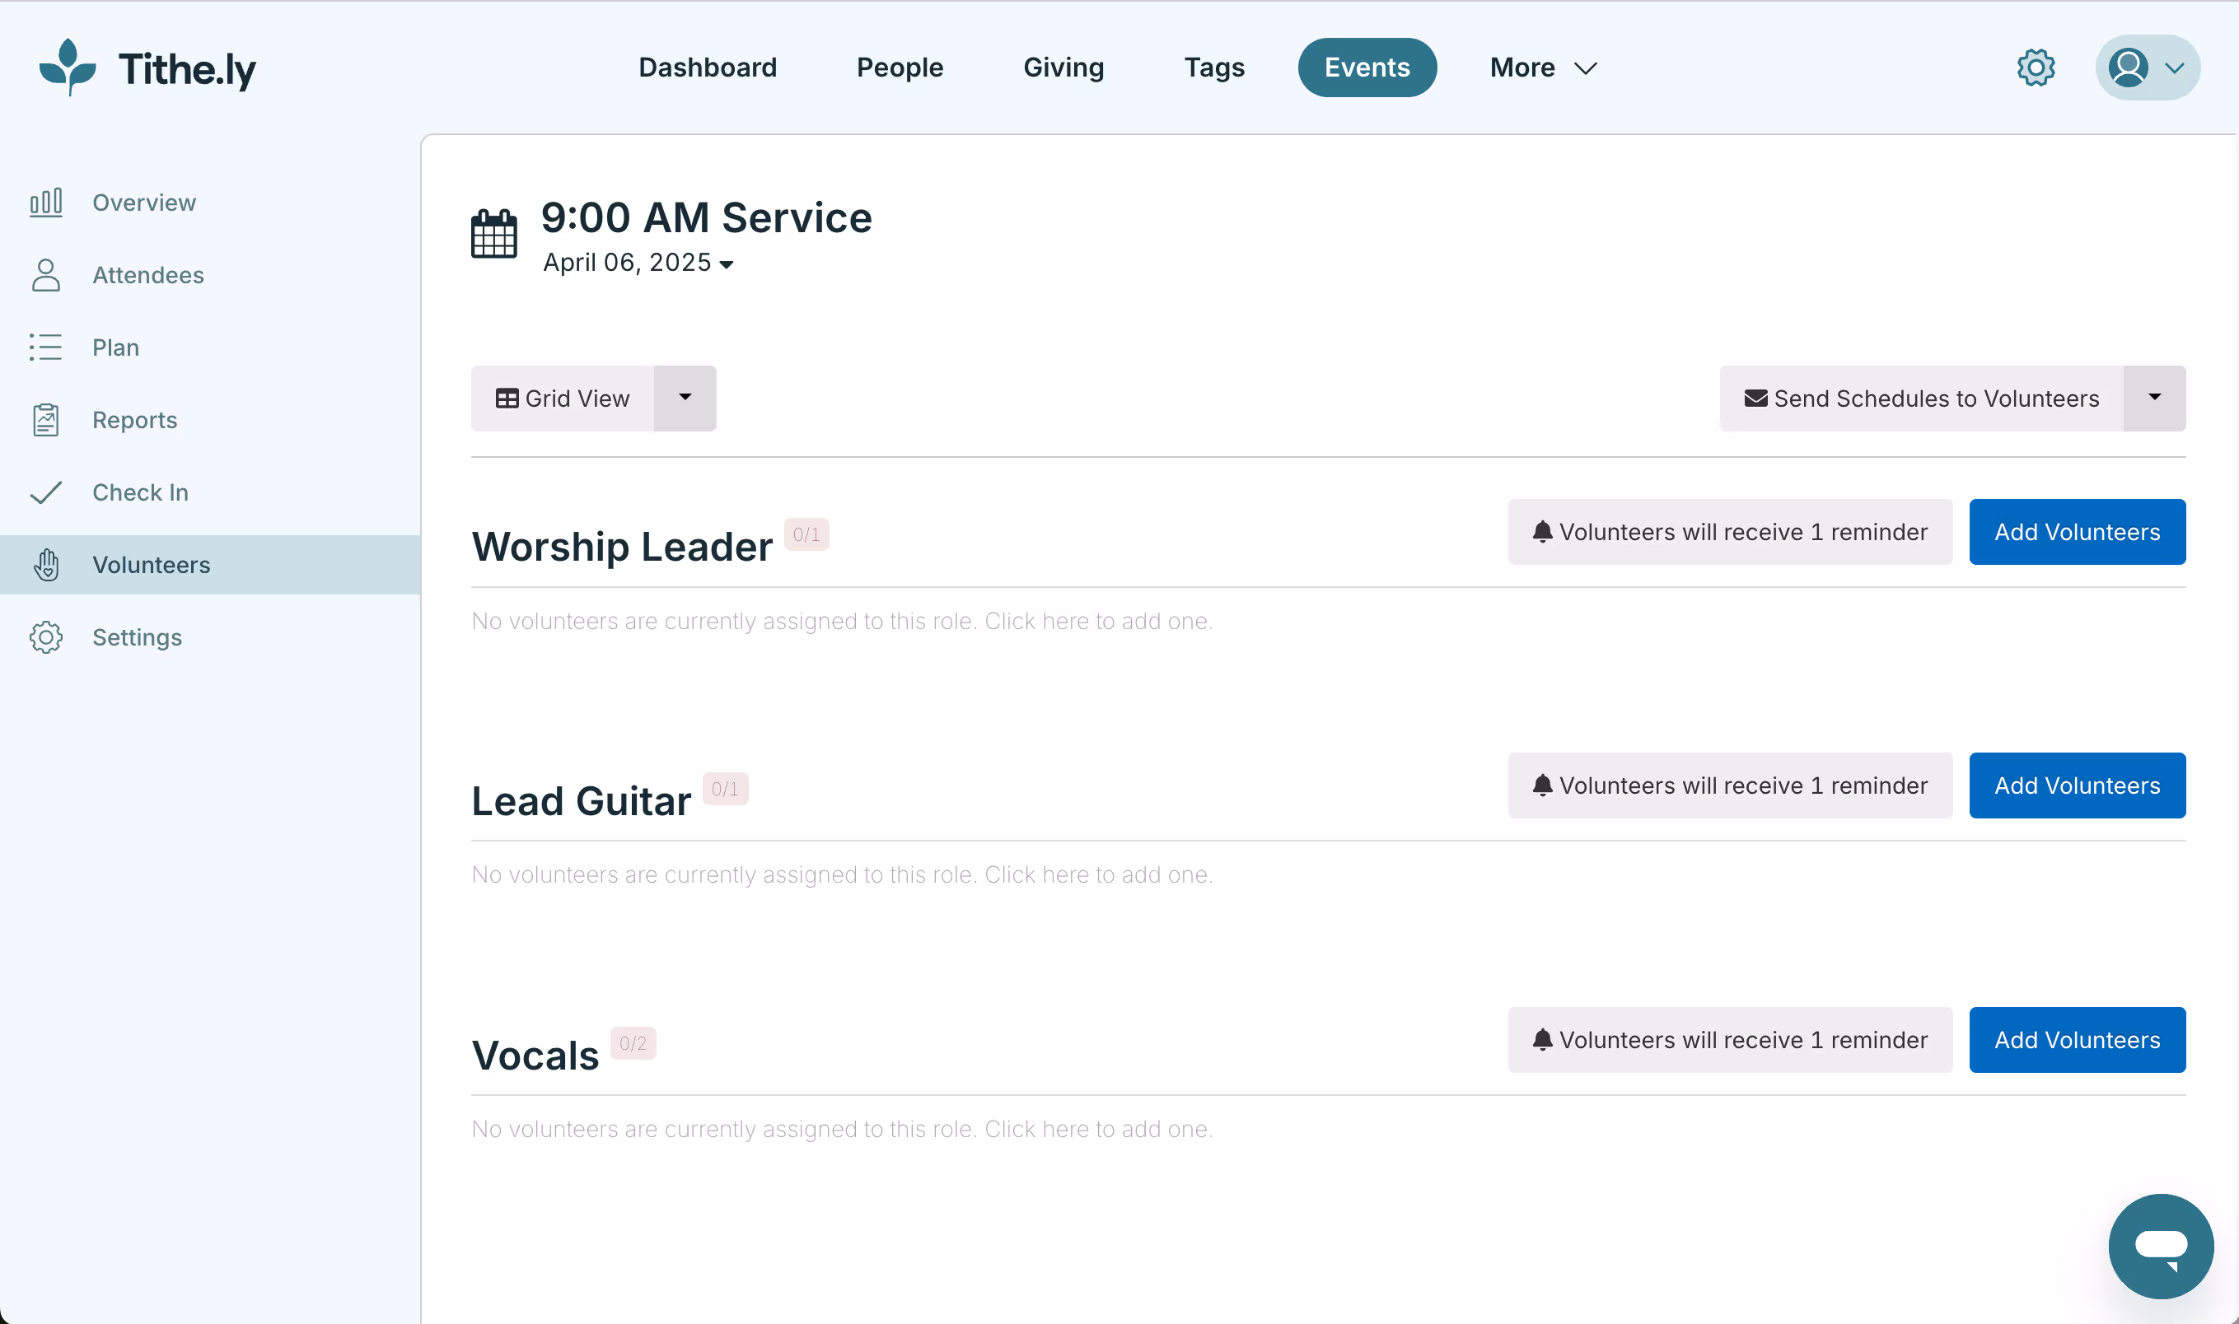The width and height of the screenshot is (2239, 1324).
Task: Add Volunteers for Worship Leader role
Action: (2077, 531)
